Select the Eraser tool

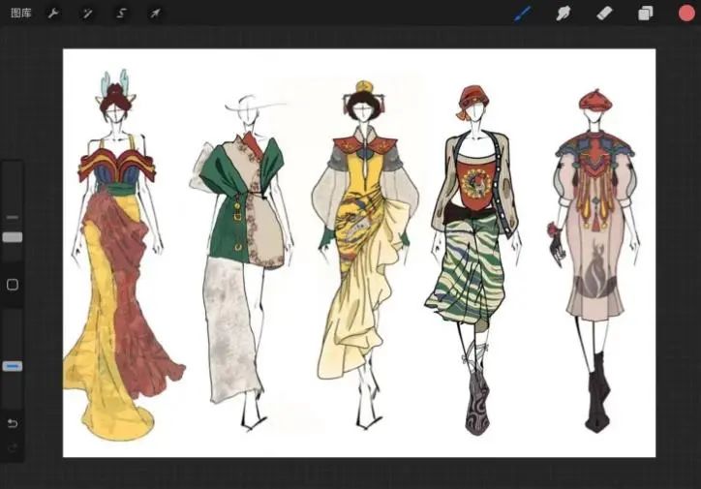604,14
